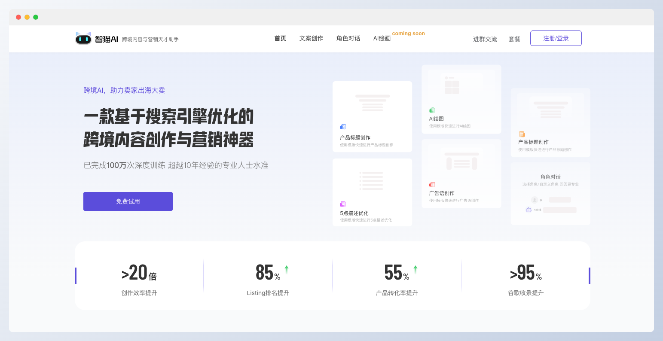663x341 pixels.
Task: Click the 55% statistic number
Action: tap(397, 272)
